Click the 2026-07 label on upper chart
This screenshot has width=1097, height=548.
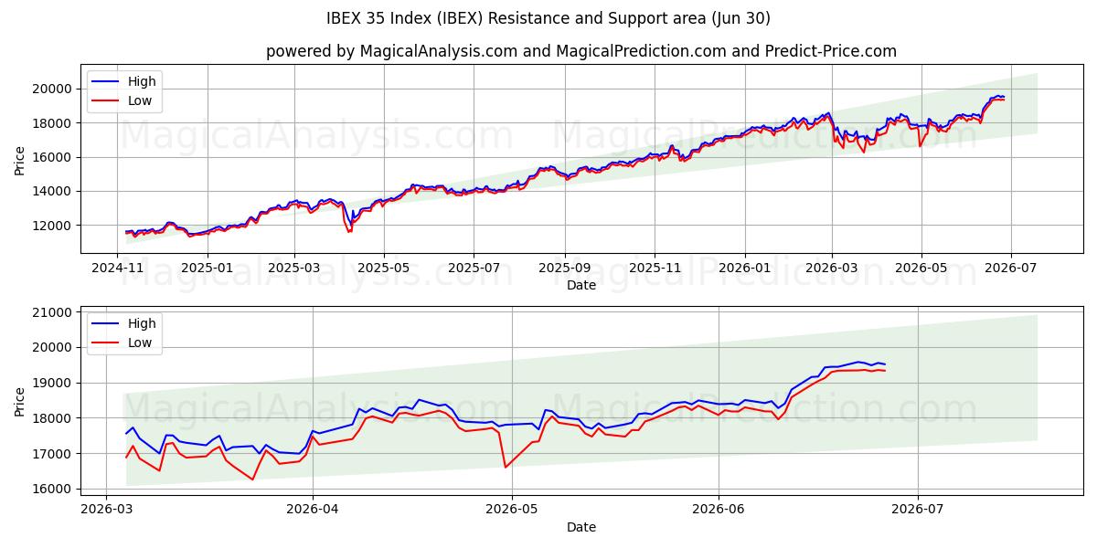coord(1009,268)
